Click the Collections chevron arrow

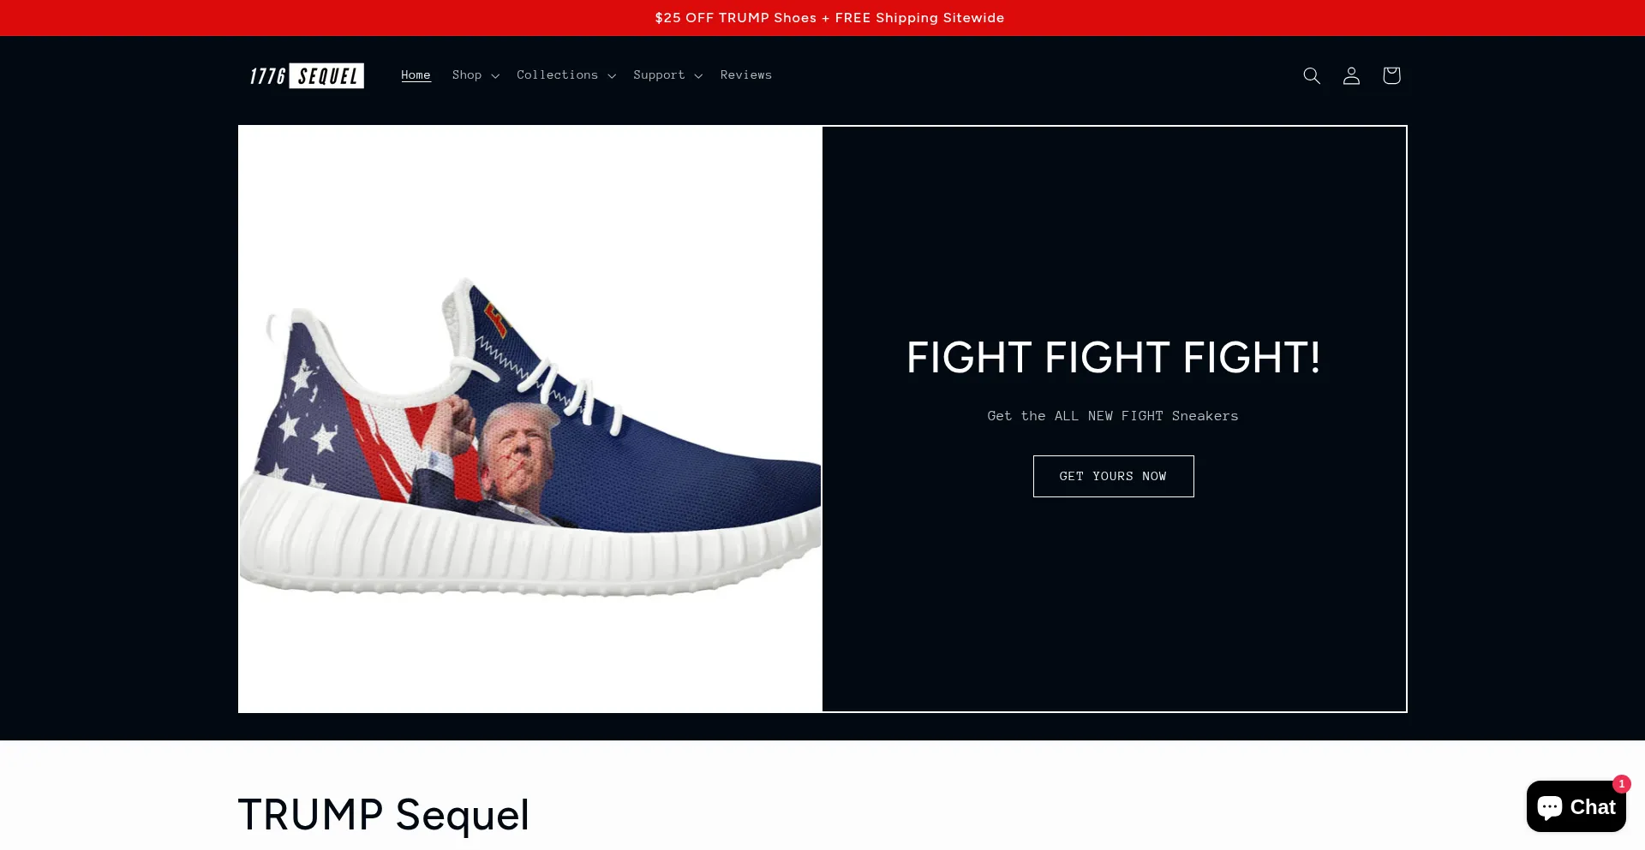612,76
